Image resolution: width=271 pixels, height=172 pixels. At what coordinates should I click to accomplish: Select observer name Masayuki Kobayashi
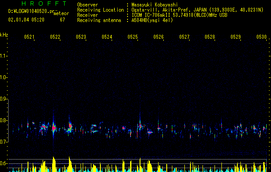tap(155, 5)
